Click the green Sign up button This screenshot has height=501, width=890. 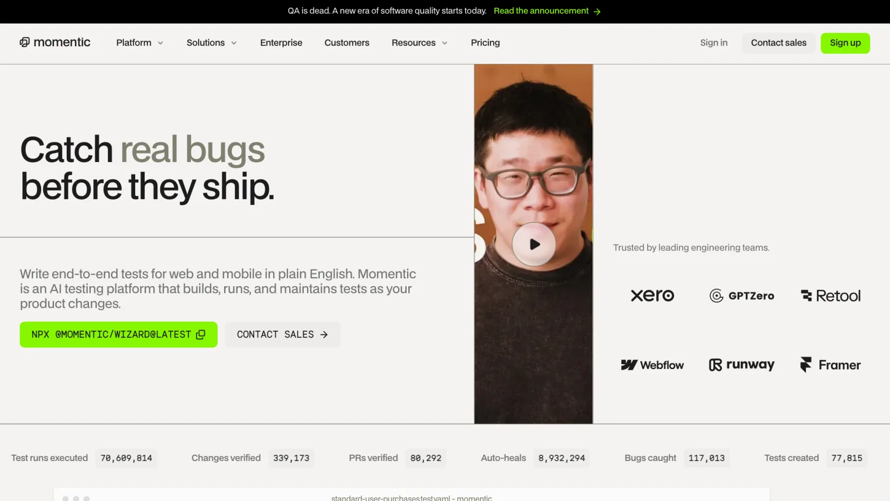point(845,43)
